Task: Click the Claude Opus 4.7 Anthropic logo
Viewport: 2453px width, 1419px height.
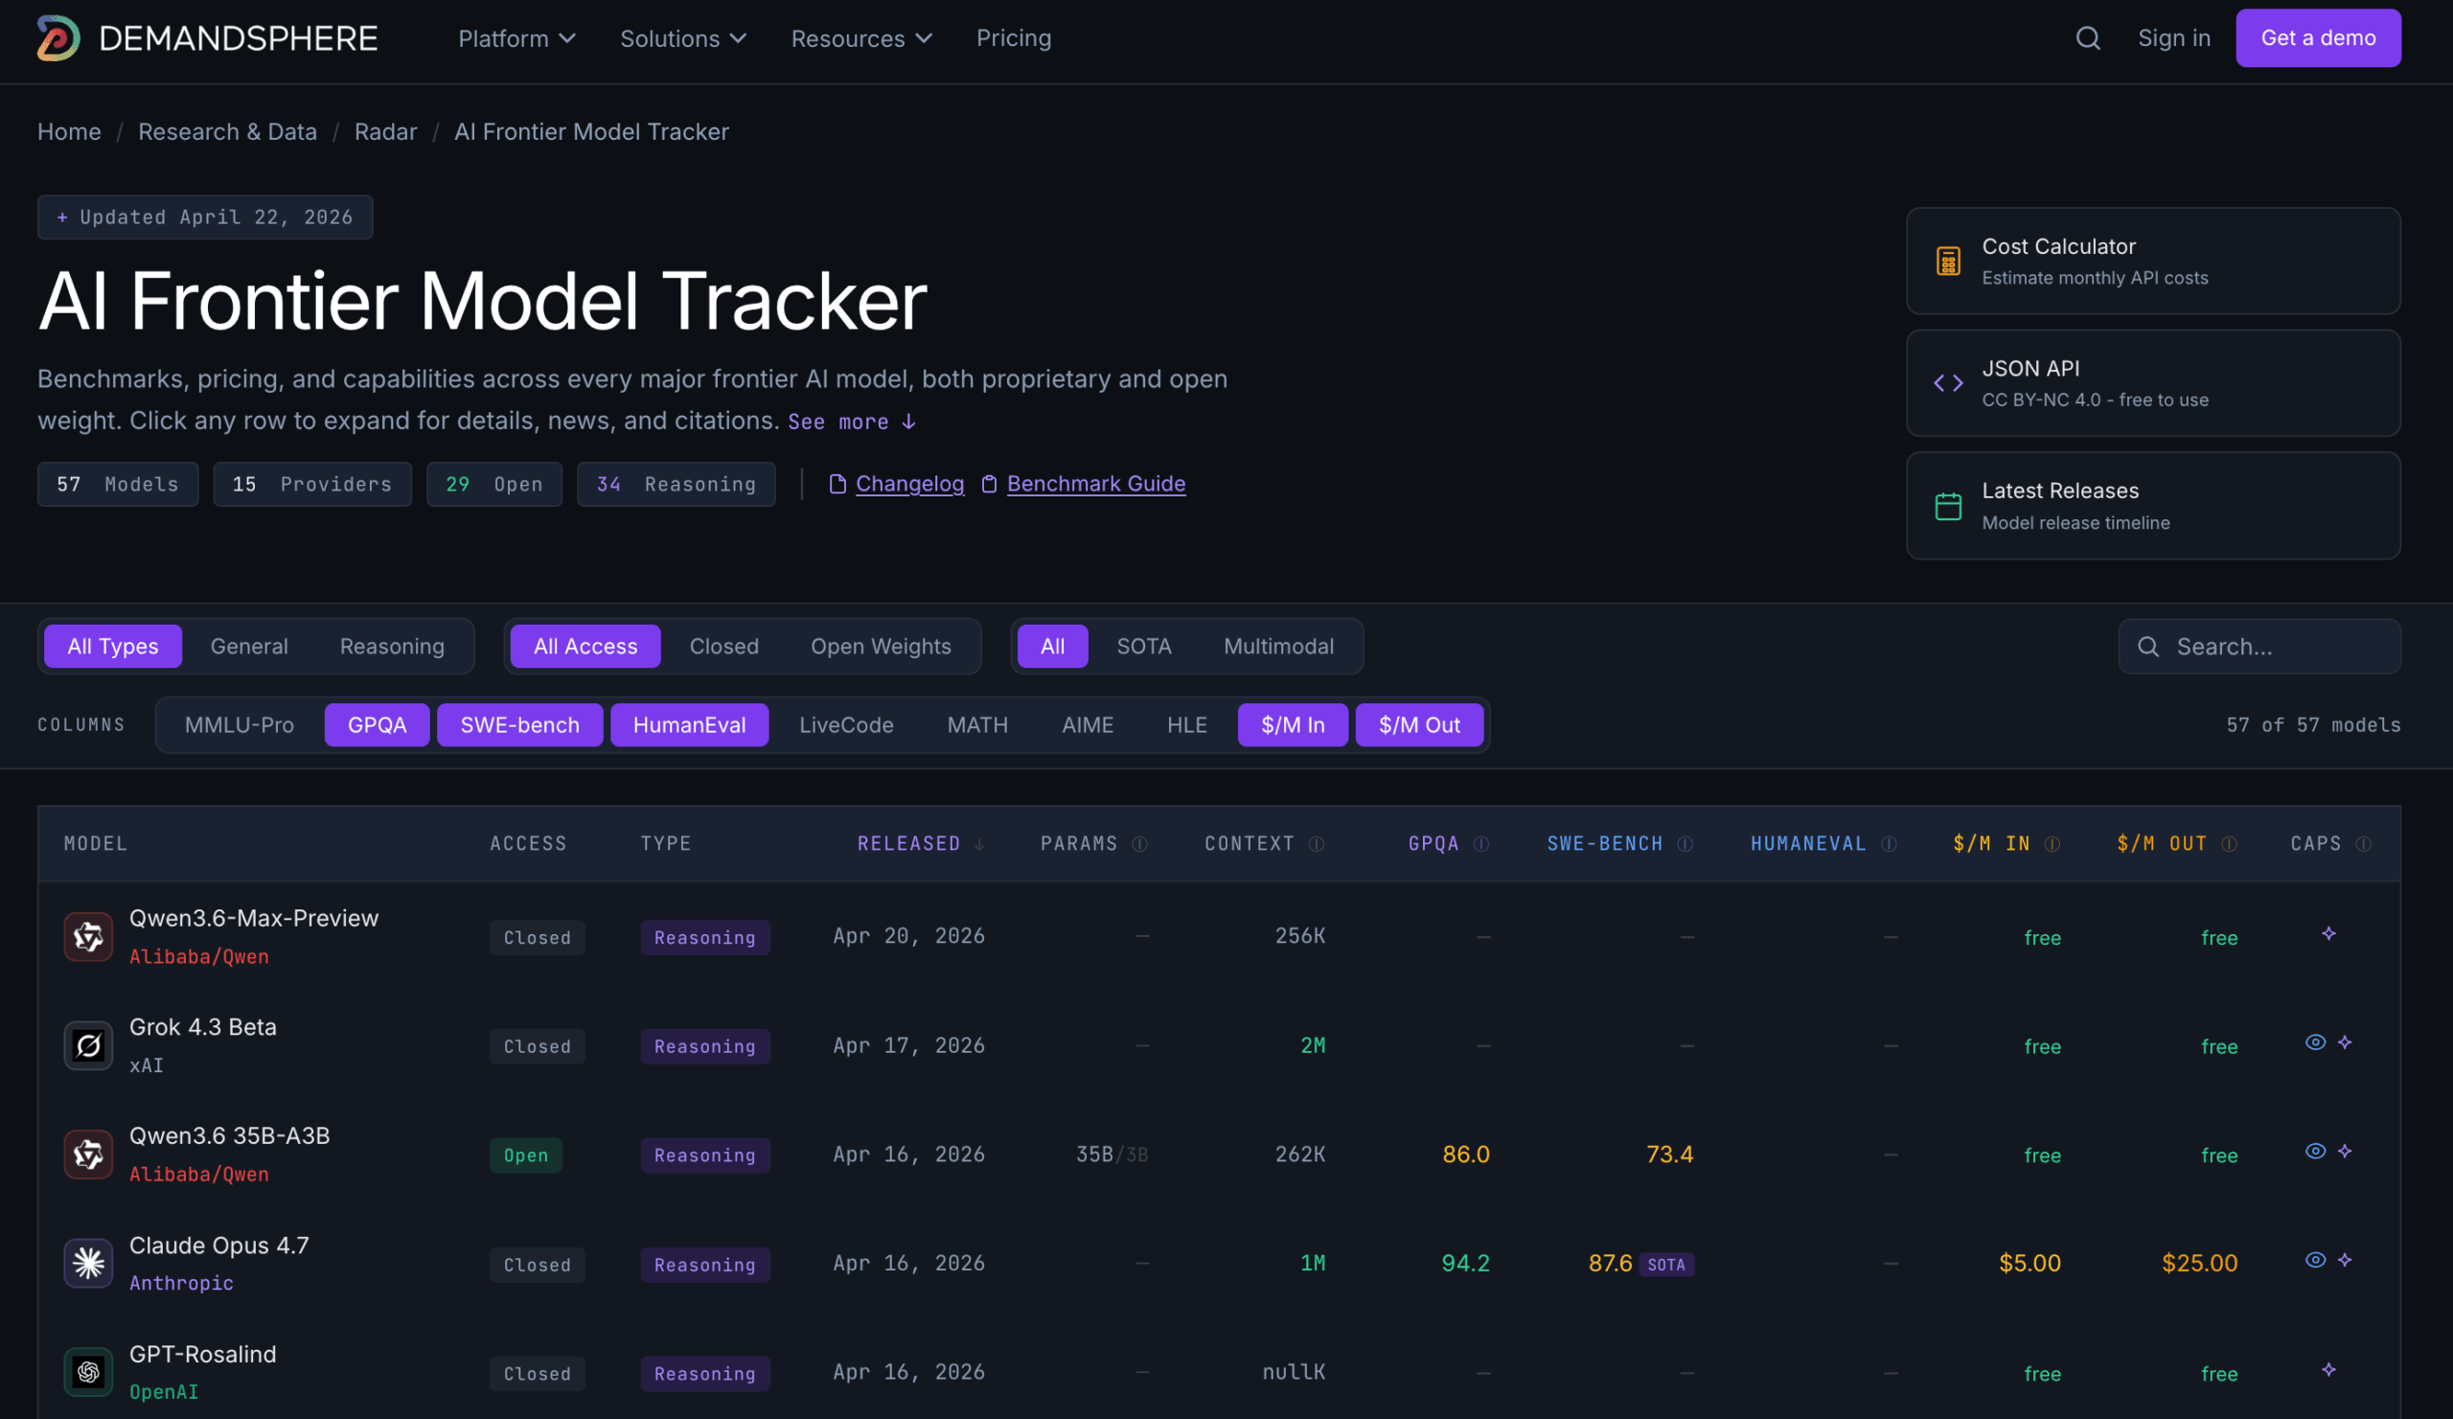Action: click(88, 1262)
